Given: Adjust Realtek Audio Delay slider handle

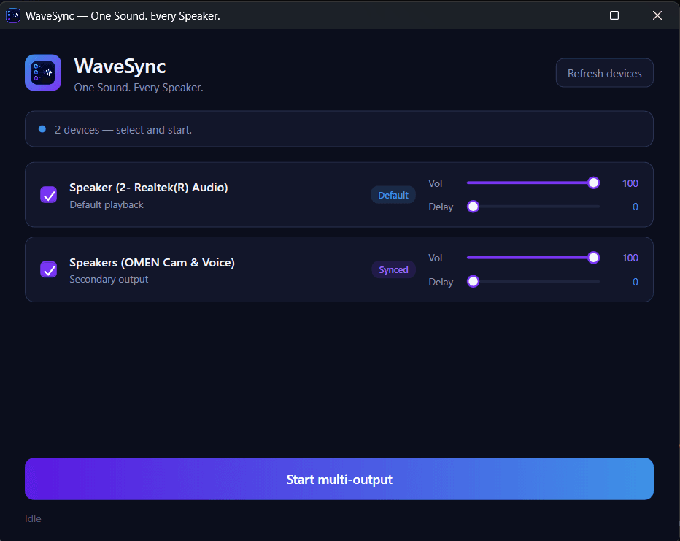Looking at the screenshot, I should pos(473,207).
